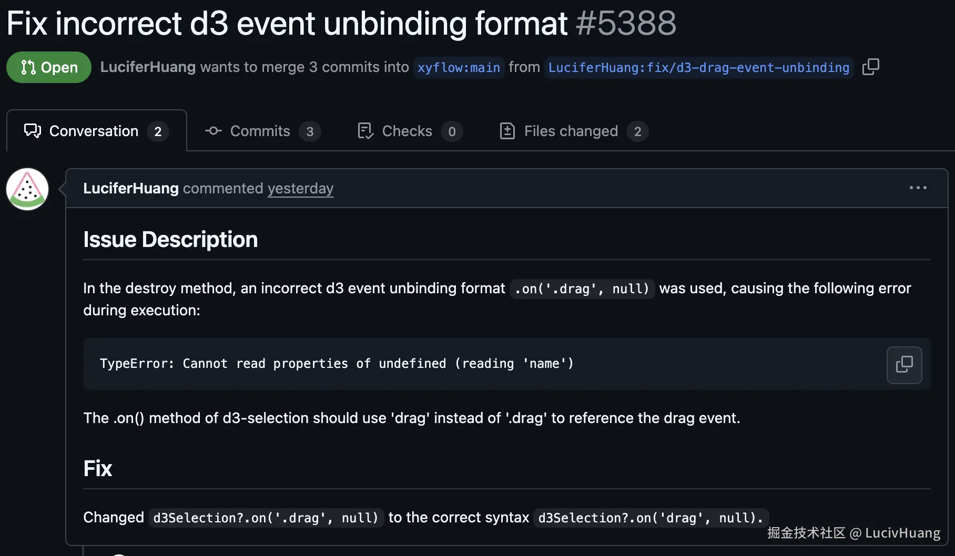Click the Conversation speech bubble icon
Viewport: 955px width, 556px height.
point(33,131)
